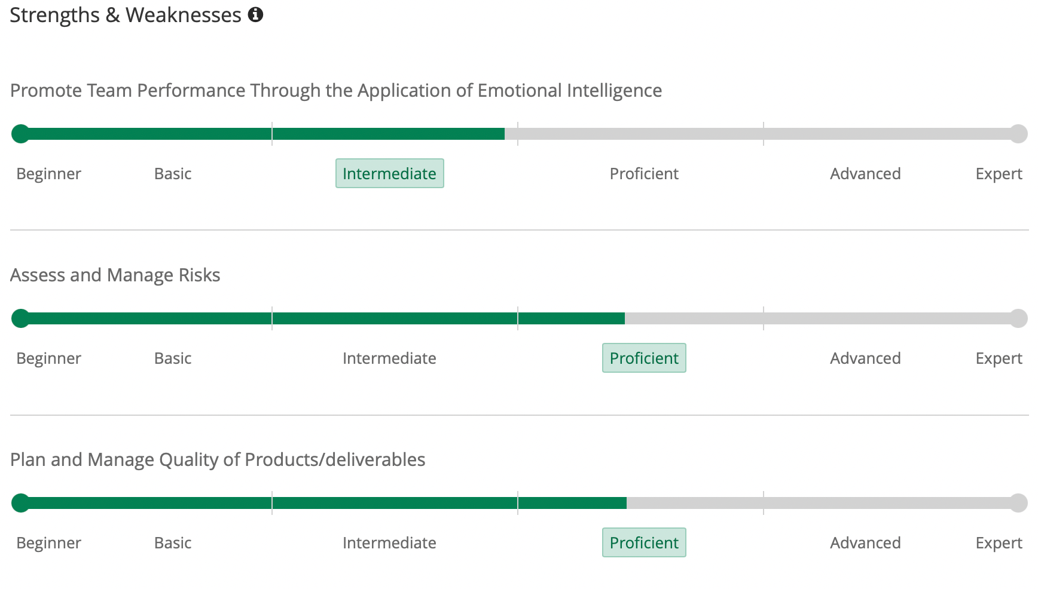This screenshot has width=1038, height=589.
Task: Select the Proficient badge under Quality of Products
Action: pyautogui.click(x=644, y=542)
